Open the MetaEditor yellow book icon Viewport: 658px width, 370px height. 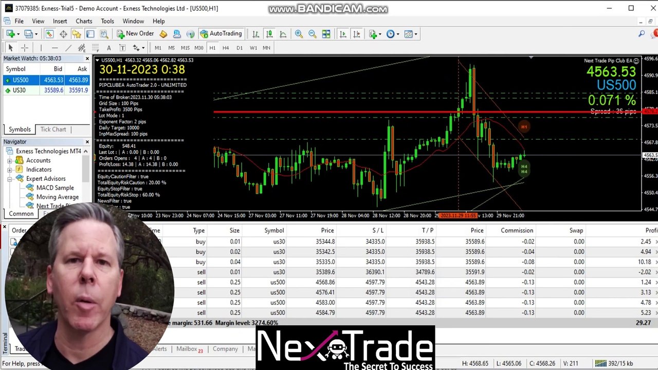pyautogui.click(x=163, y=34)
